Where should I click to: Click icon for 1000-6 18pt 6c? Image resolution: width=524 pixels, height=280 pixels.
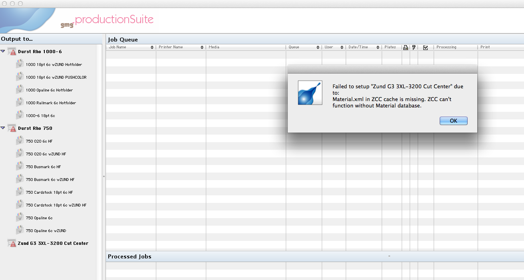tap(20, 115)
